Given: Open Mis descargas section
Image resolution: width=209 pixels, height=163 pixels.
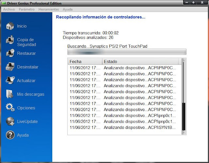Looking at the screenshot, I should [31, 94].
